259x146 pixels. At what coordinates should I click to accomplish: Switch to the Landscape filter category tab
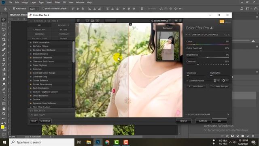tap(40, 30)
